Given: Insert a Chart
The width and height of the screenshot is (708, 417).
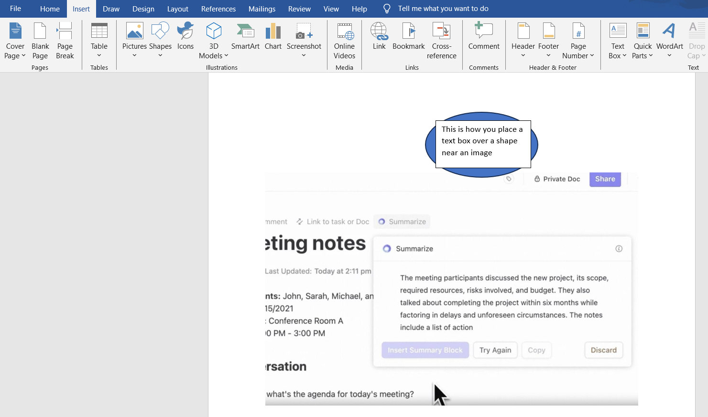Looking at the screenshot, I should click(273, 37).
